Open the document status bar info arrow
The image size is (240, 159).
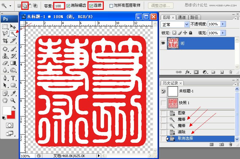point(99,156)
